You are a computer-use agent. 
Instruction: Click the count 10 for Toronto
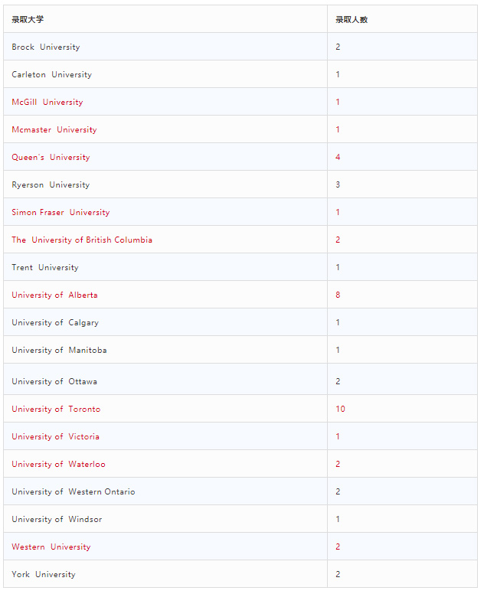pos(340,409)
